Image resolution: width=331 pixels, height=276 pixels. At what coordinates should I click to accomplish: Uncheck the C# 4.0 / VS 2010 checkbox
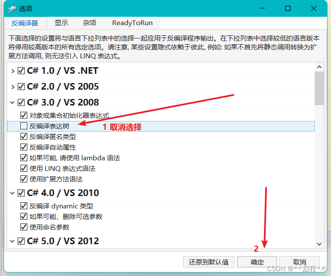21,193
